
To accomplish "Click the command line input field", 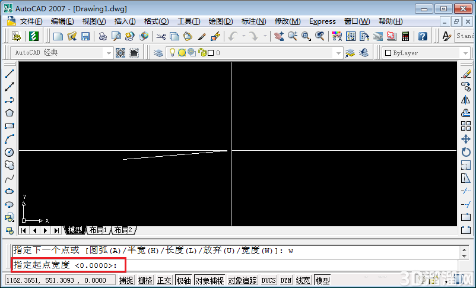I will [x=235, y=265].
